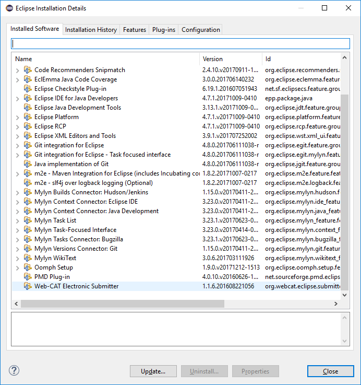Viewport: 361px width, 385px height.
Task: Click the PMD Plug-in feature icon
Action: point(28,277)
